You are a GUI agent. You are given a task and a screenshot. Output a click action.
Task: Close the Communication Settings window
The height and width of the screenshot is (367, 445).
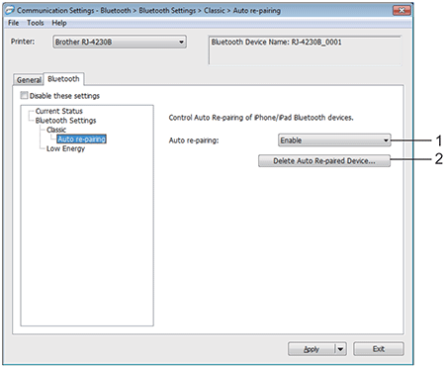click(401, 11)
